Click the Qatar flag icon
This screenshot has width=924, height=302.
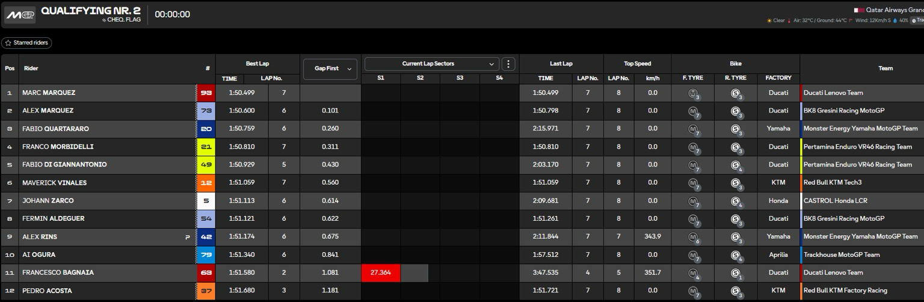[860, 10]
